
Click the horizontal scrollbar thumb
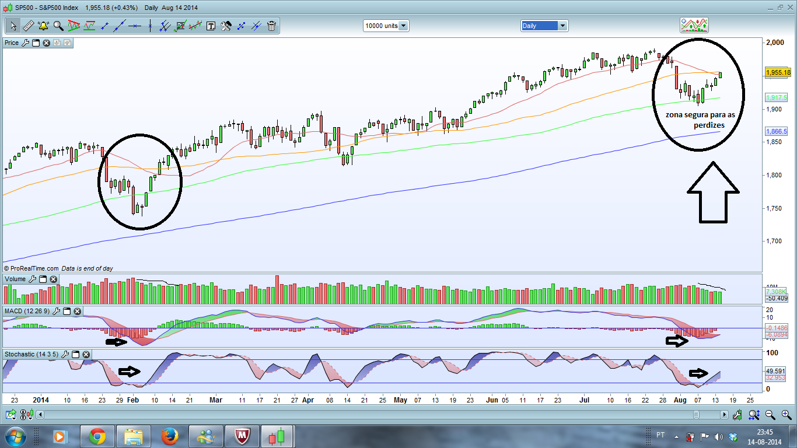(x=696, y=415)
